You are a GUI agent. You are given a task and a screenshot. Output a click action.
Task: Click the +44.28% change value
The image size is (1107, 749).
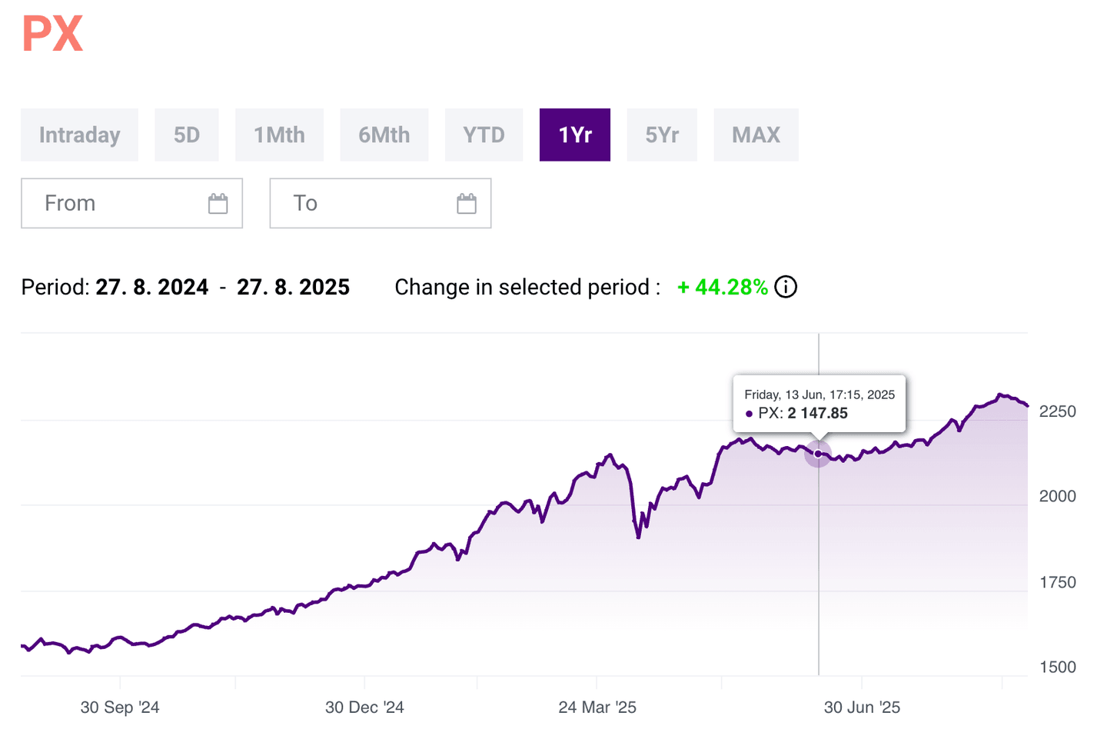coord(723,287)
